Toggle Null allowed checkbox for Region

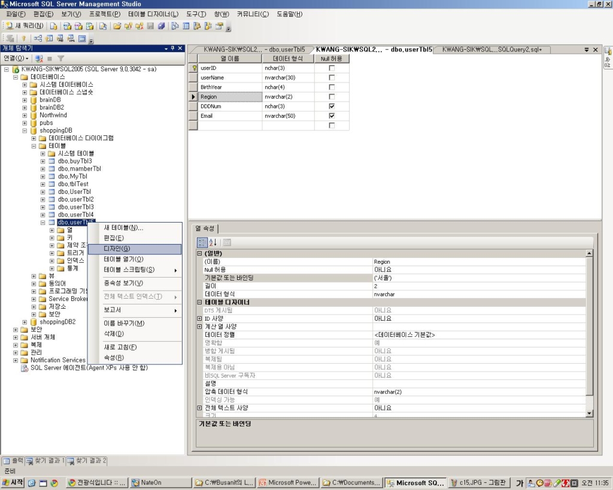pos(332,96)
